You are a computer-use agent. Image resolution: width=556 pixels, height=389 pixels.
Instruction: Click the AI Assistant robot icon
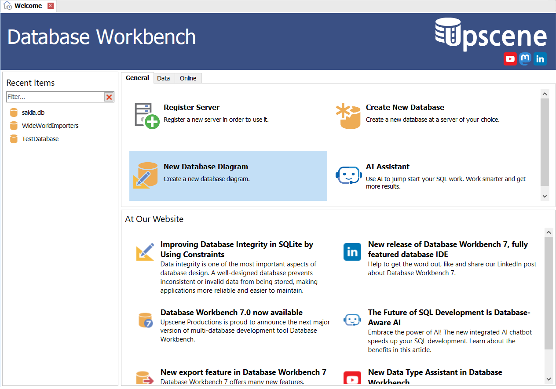point(348,175)
